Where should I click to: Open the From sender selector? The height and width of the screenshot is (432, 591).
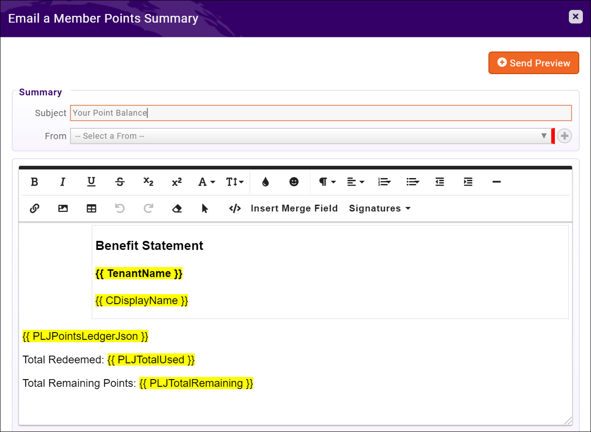312,136
